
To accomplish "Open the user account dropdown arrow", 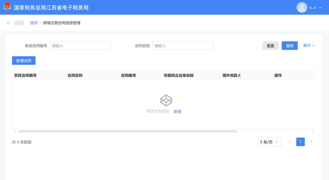I will 320,8.
